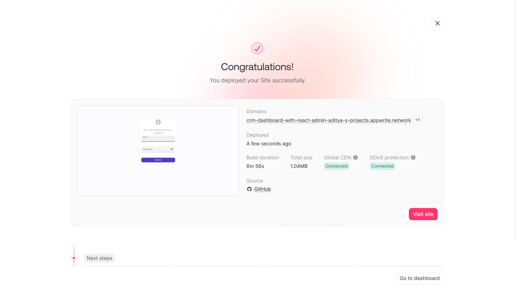Go to dashboard button
The image size is (516, 290).
419,278
